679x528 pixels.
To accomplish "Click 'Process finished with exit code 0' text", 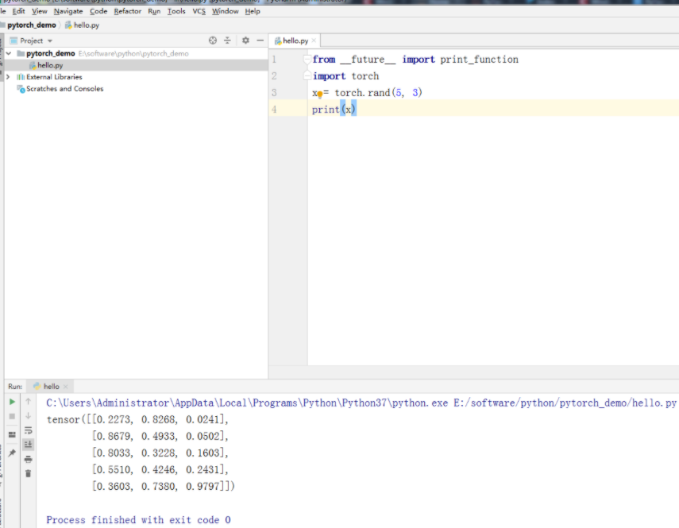I will click(138, 520).
